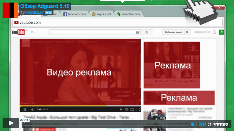Open the uploader portrait thumbnail
The height and width of the screenshot is (131, 234).
click(10, 10)
